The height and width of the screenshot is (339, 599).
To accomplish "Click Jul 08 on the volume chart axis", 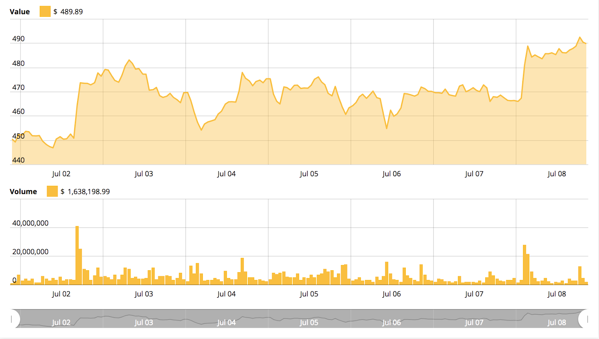I will pyautogui.click(x=557, y=294).
